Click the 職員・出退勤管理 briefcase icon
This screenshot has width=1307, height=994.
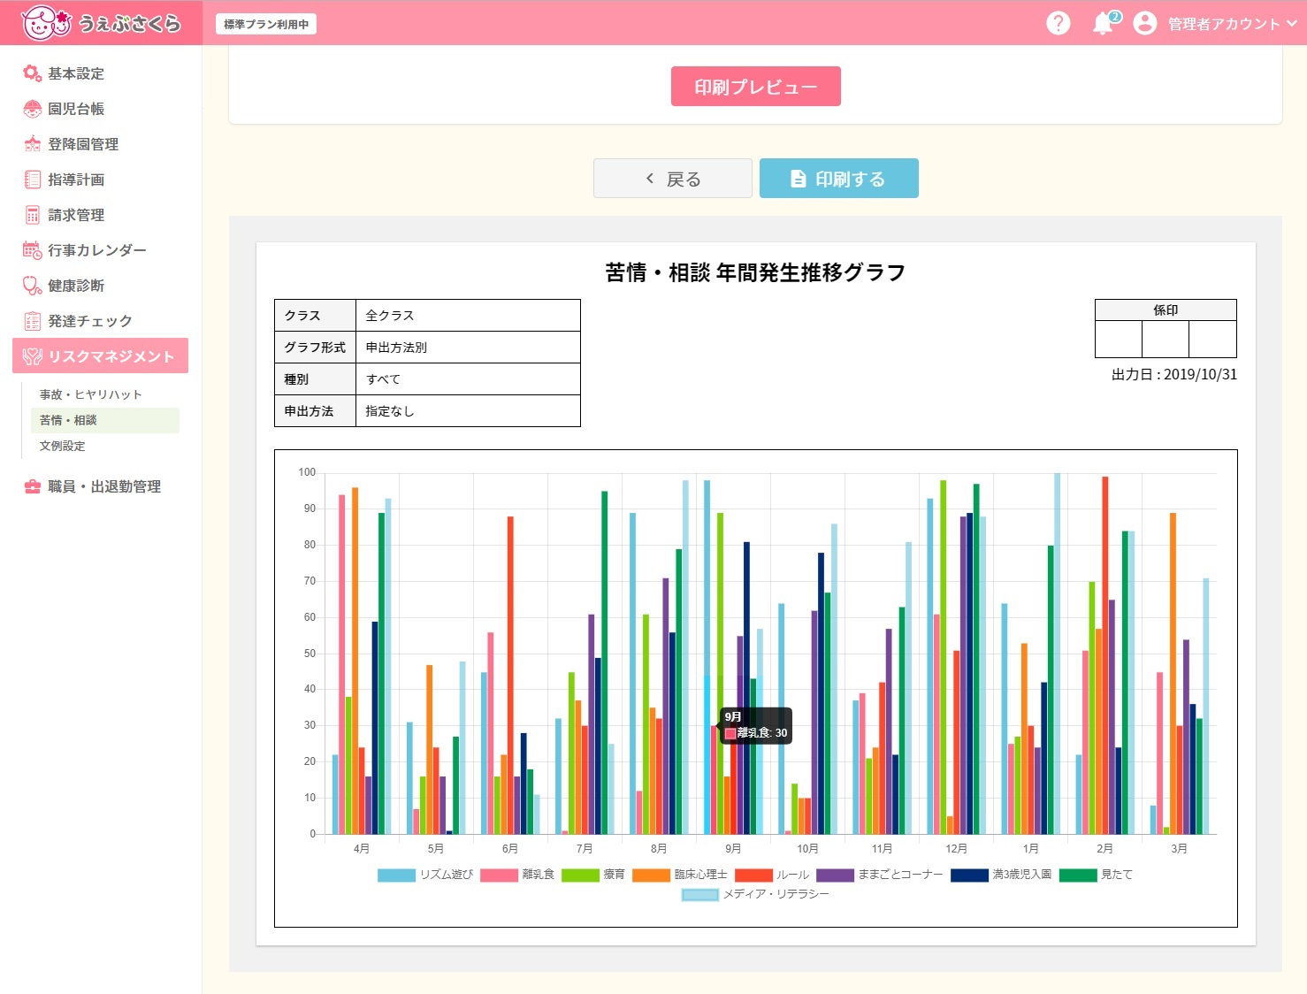[32, 486]
